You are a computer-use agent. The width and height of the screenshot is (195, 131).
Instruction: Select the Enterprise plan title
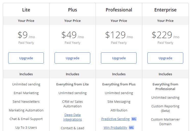pos(165,10)
